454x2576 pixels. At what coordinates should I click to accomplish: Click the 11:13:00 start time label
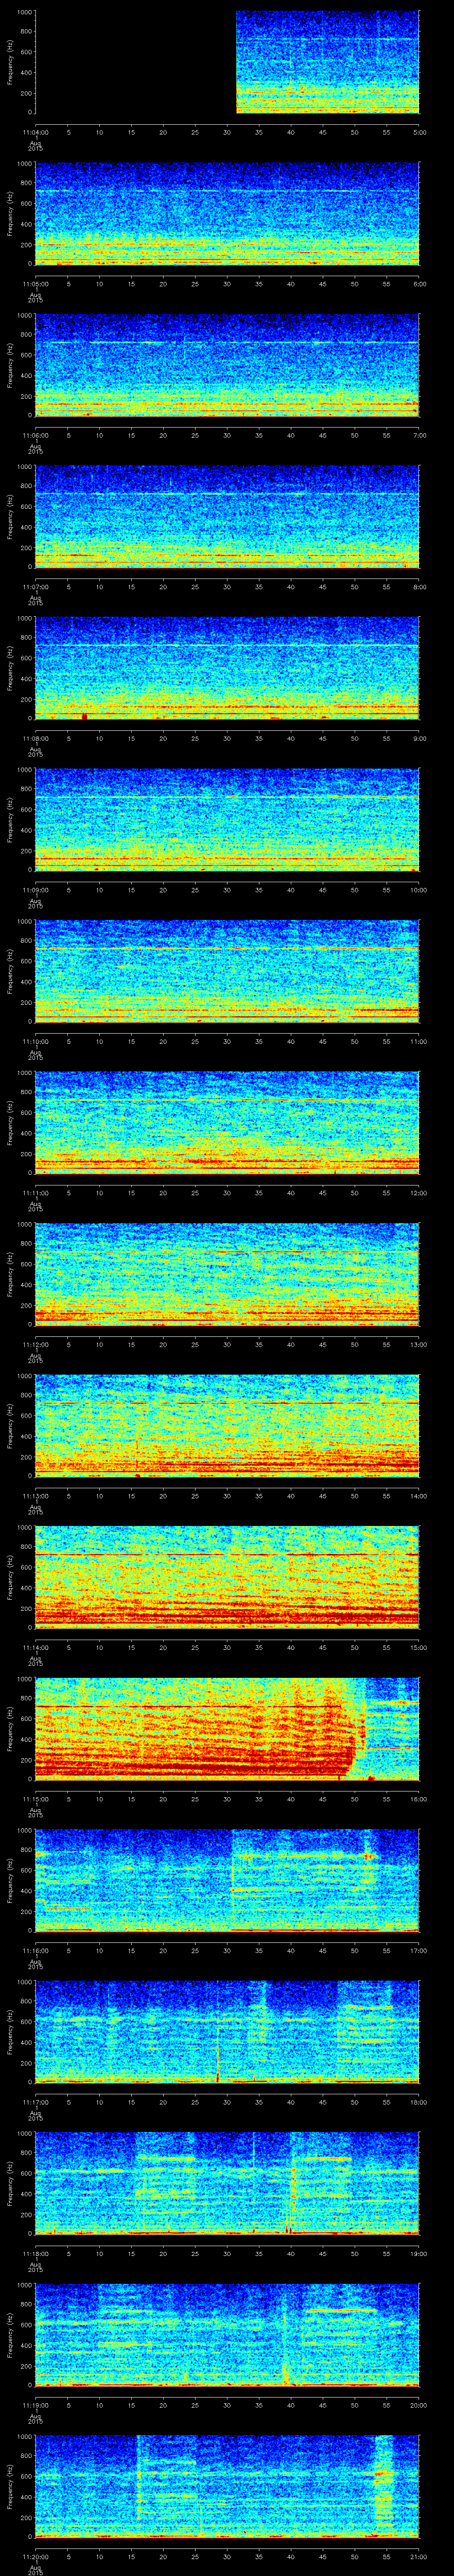pyautogui.click(x=35, y=1496)
